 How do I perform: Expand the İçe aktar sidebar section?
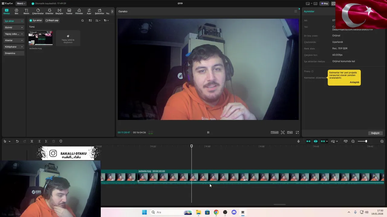pos(14,21)
